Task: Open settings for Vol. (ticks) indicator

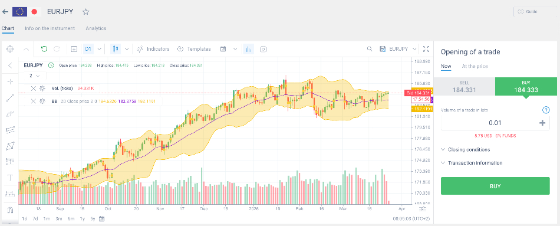Action: coord(42,88)
